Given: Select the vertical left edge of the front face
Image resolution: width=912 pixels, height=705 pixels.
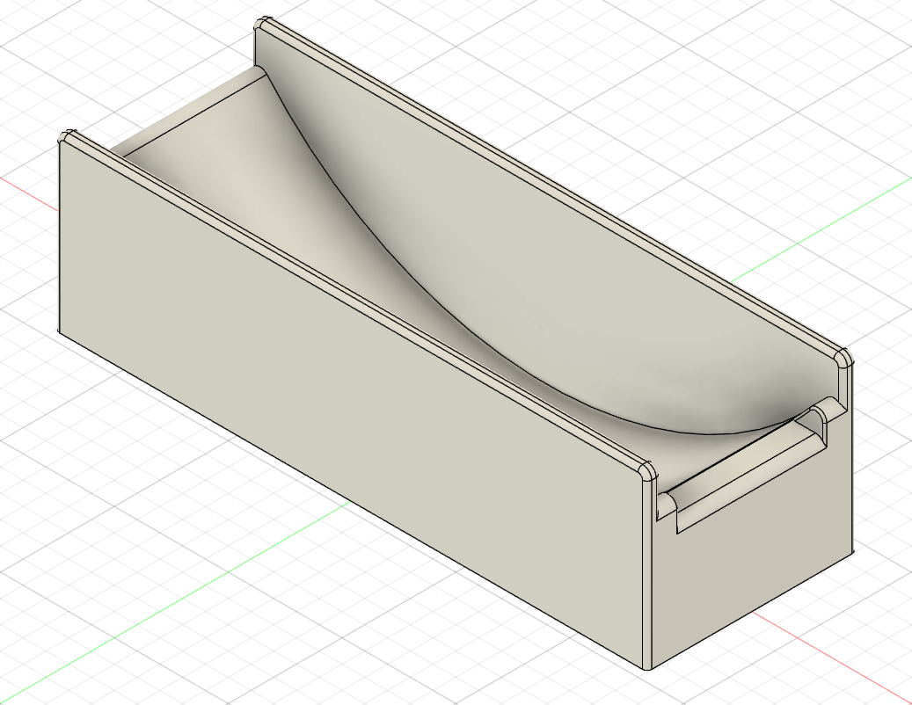Looking at the screenshot, I should pyautogui.click(x=59, y=237).
